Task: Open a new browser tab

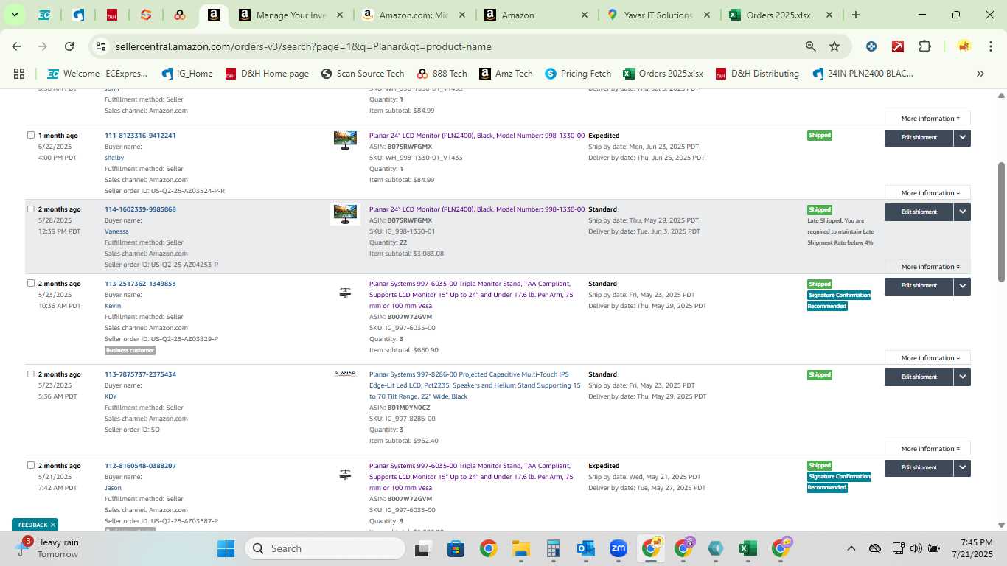Action: pos(855,15)
